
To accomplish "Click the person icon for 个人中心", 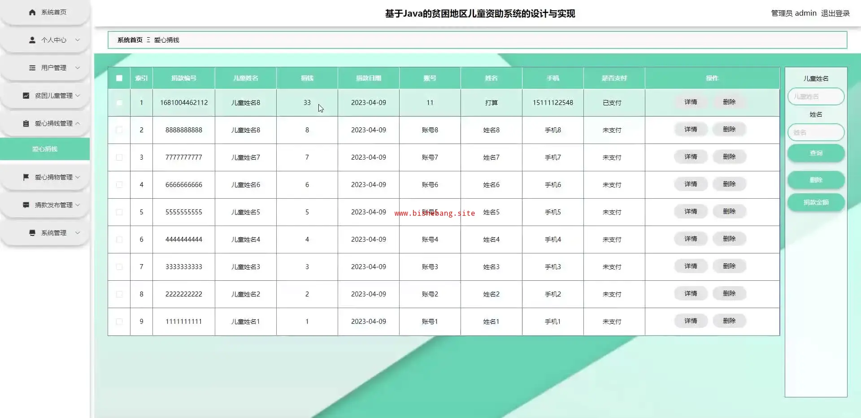I will (32, 40).
